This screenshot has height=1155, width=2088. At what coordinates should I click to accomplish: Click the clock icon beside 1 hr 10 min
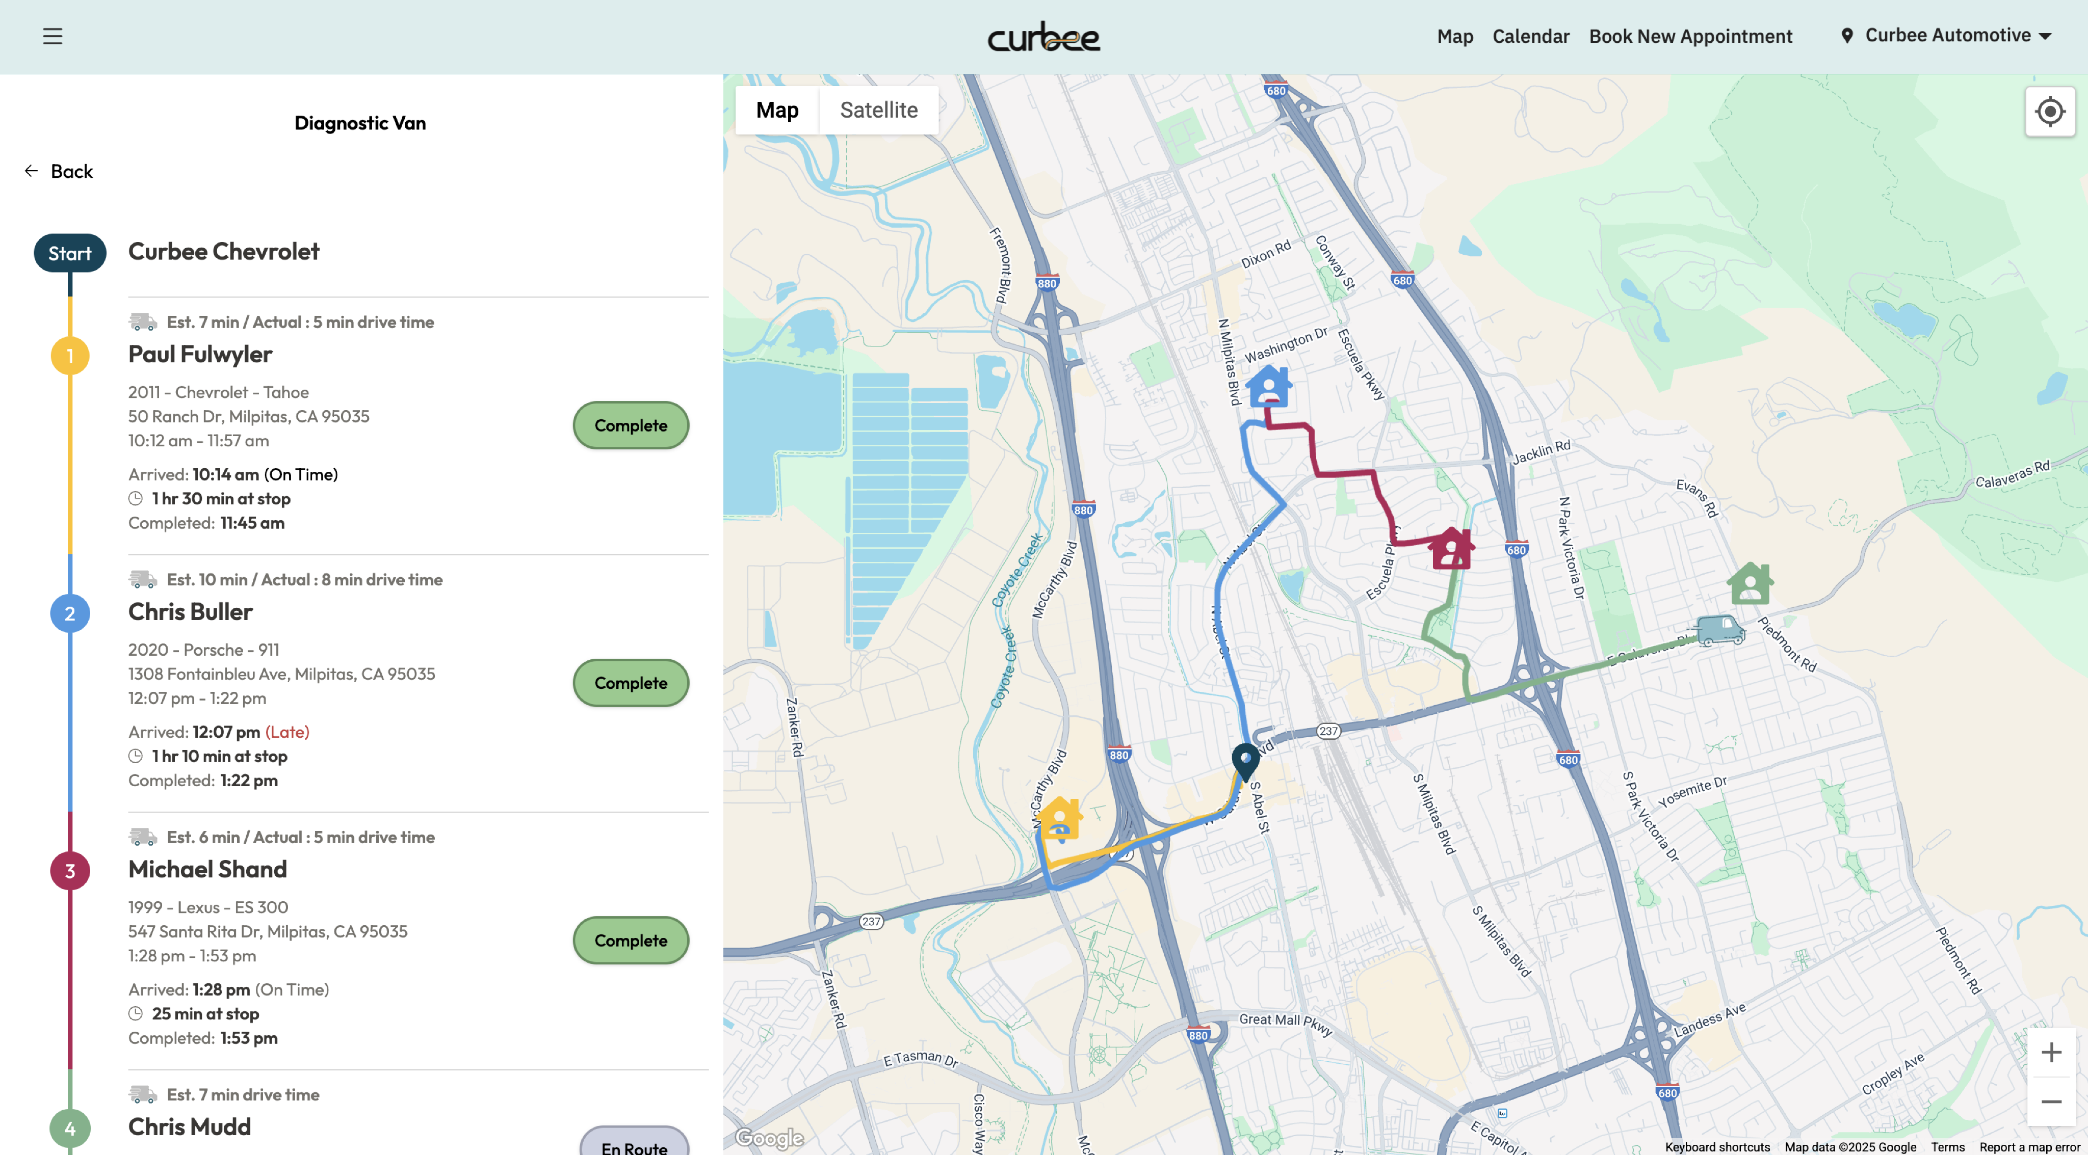click(136, 757)
